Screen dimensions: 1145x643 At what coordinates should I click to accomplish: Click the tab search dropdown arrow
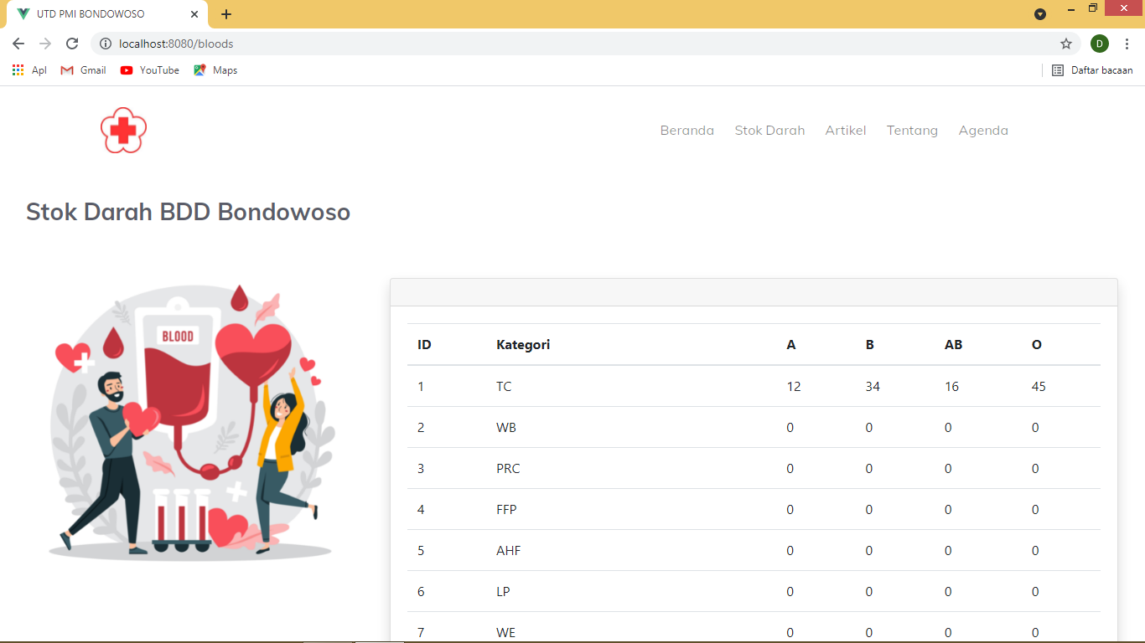pyautogui.click(x=1040, y=14)
